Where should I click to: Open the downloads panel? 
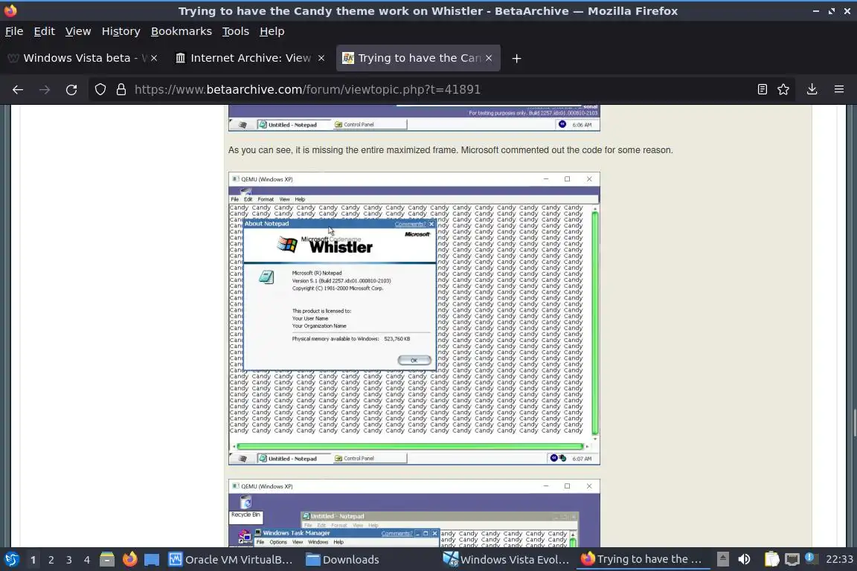(812, 90)
